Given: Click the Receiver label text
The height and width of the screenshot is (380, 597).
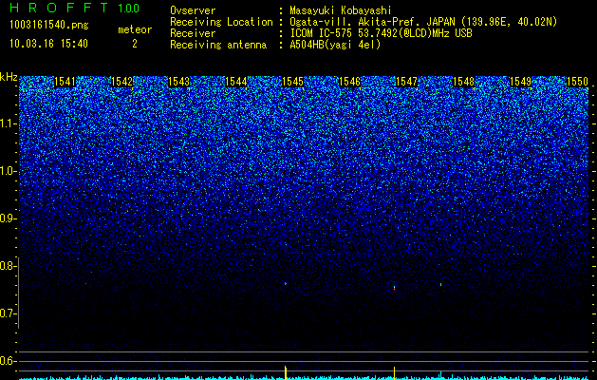Looking at the screenshot, I should [x=193, y=33].
